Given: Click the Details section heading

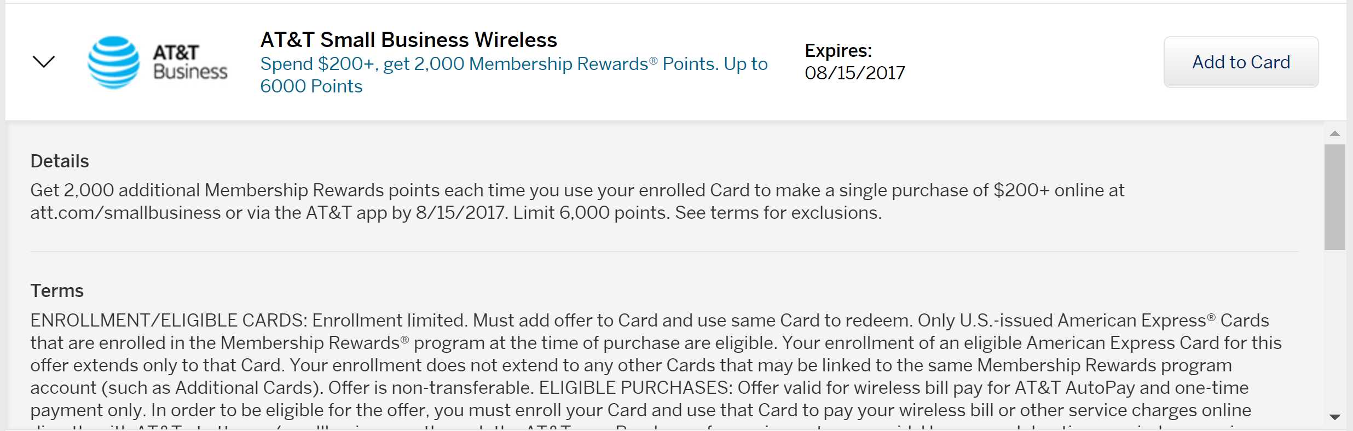Looking at the screenshot, I should (60, 161).
